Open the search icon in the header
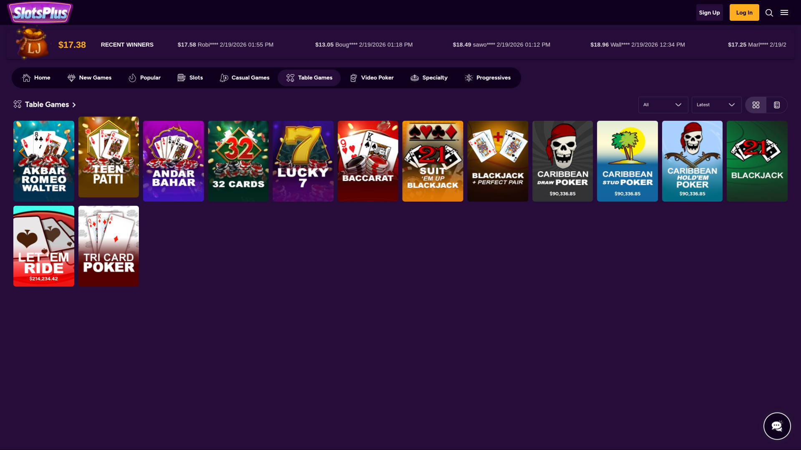 769,12
